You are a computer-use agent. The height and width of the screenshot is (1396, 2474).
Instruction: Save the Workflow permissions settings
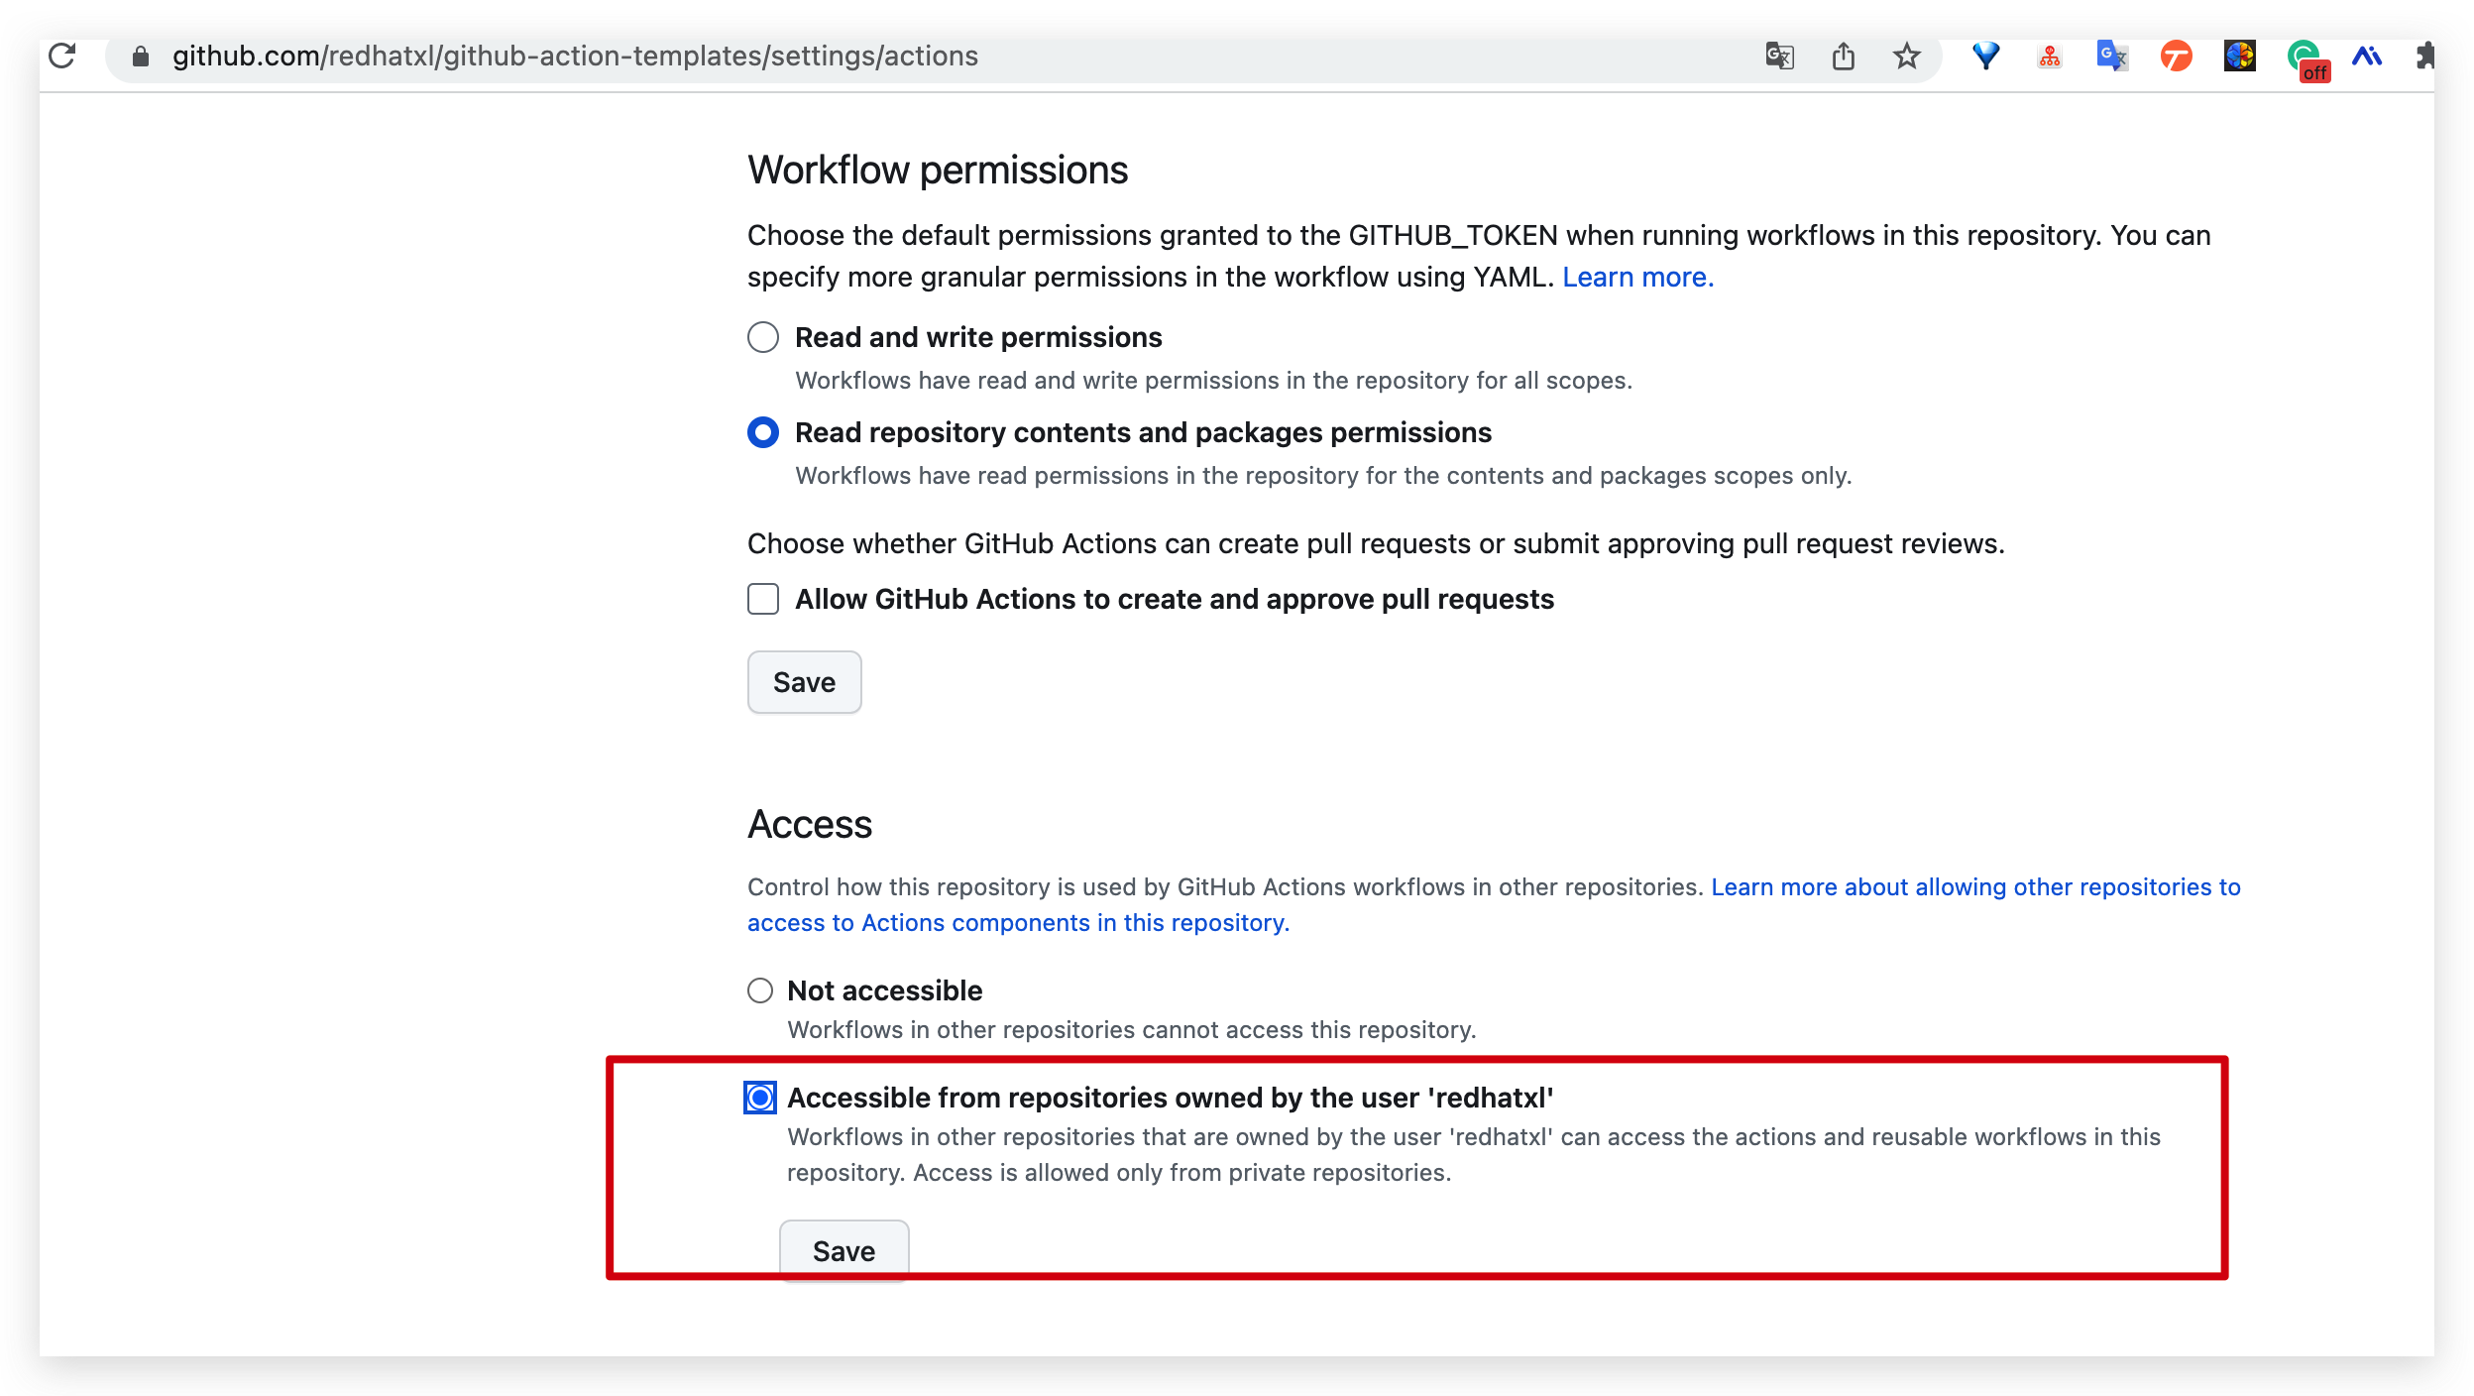click(x=804, y=682)
